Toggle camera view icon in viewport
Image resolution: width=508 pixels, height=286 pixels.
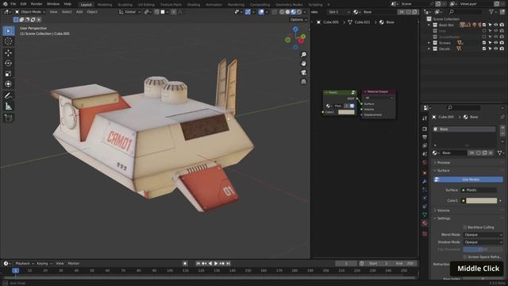[303, 72]
